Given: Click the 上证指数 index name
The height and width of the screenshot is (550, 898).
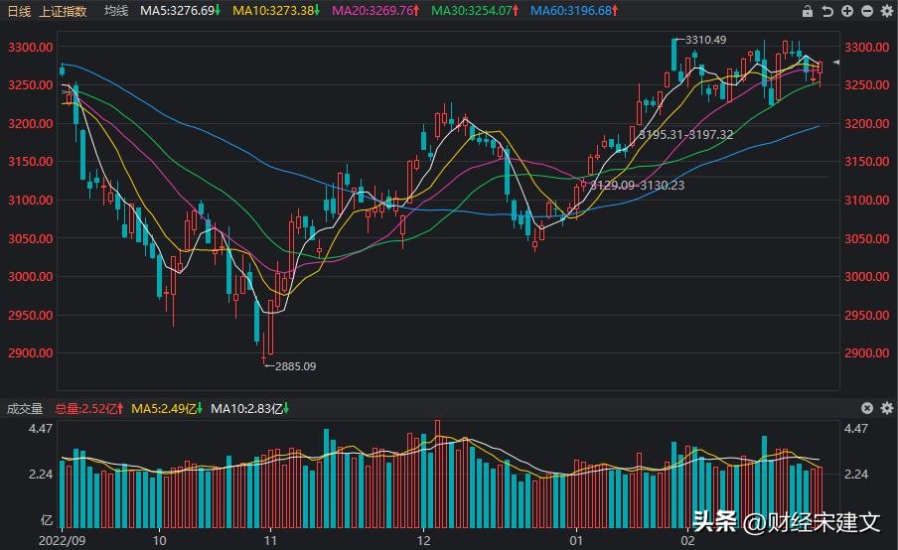Looking at the screenshot, I should [x=63, y=11].
